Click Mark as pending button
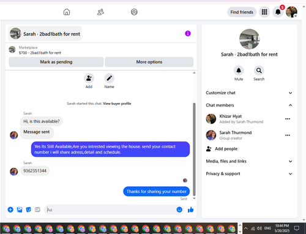The height and width of the screenshot is (234, 306). click(56, 62)
